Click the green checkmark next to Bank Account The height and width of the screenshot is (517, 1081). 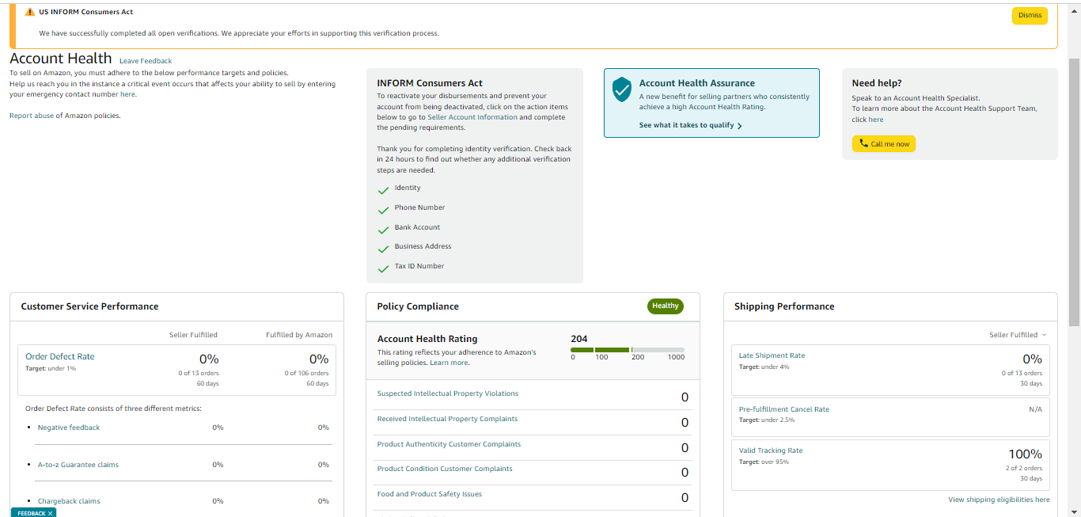coord(384,230)
